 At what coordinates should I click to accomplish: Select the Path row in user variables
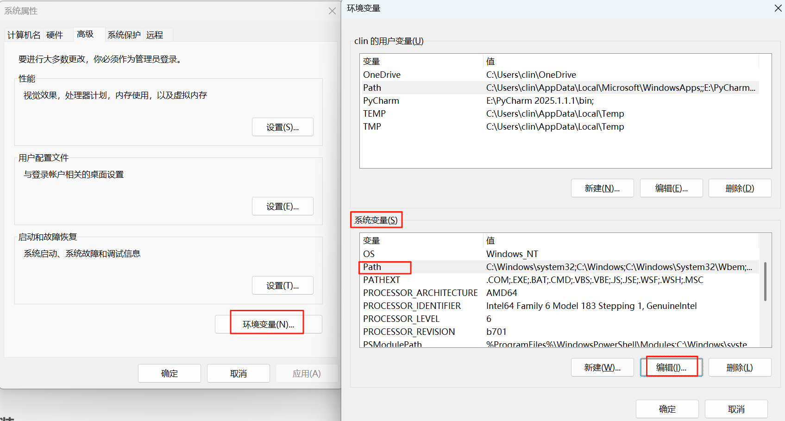[x=559, y=88]
